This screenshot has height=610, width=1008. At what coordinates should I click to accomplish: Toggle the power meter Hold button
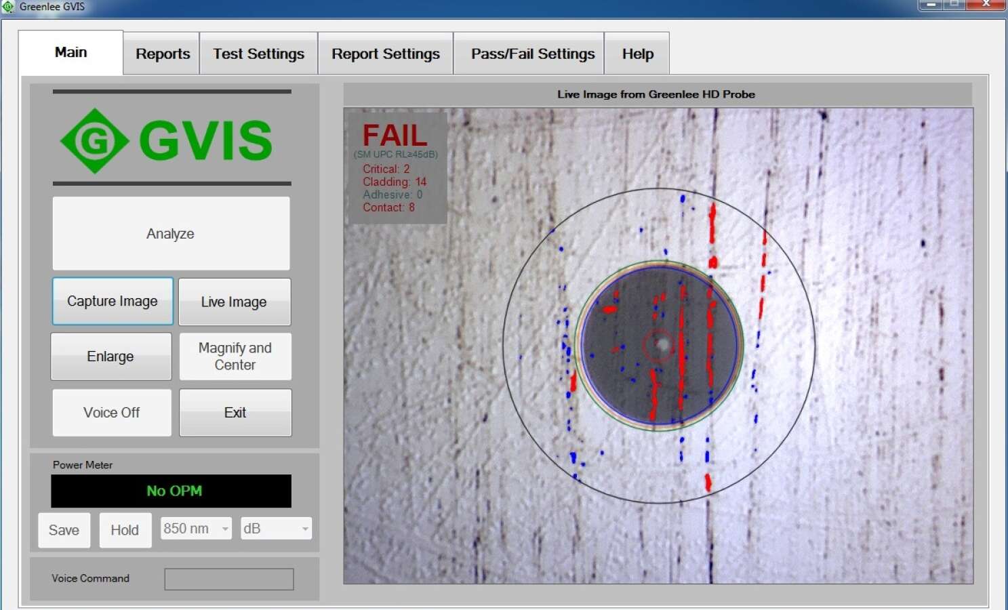125,530
